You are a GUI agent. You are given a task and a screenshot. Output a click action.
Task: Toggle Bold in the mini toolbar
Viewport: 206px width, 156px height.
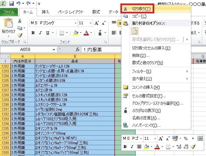point(125,146)
